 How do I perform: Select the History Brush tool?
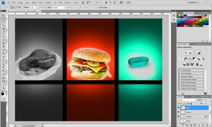coord(3,46)
